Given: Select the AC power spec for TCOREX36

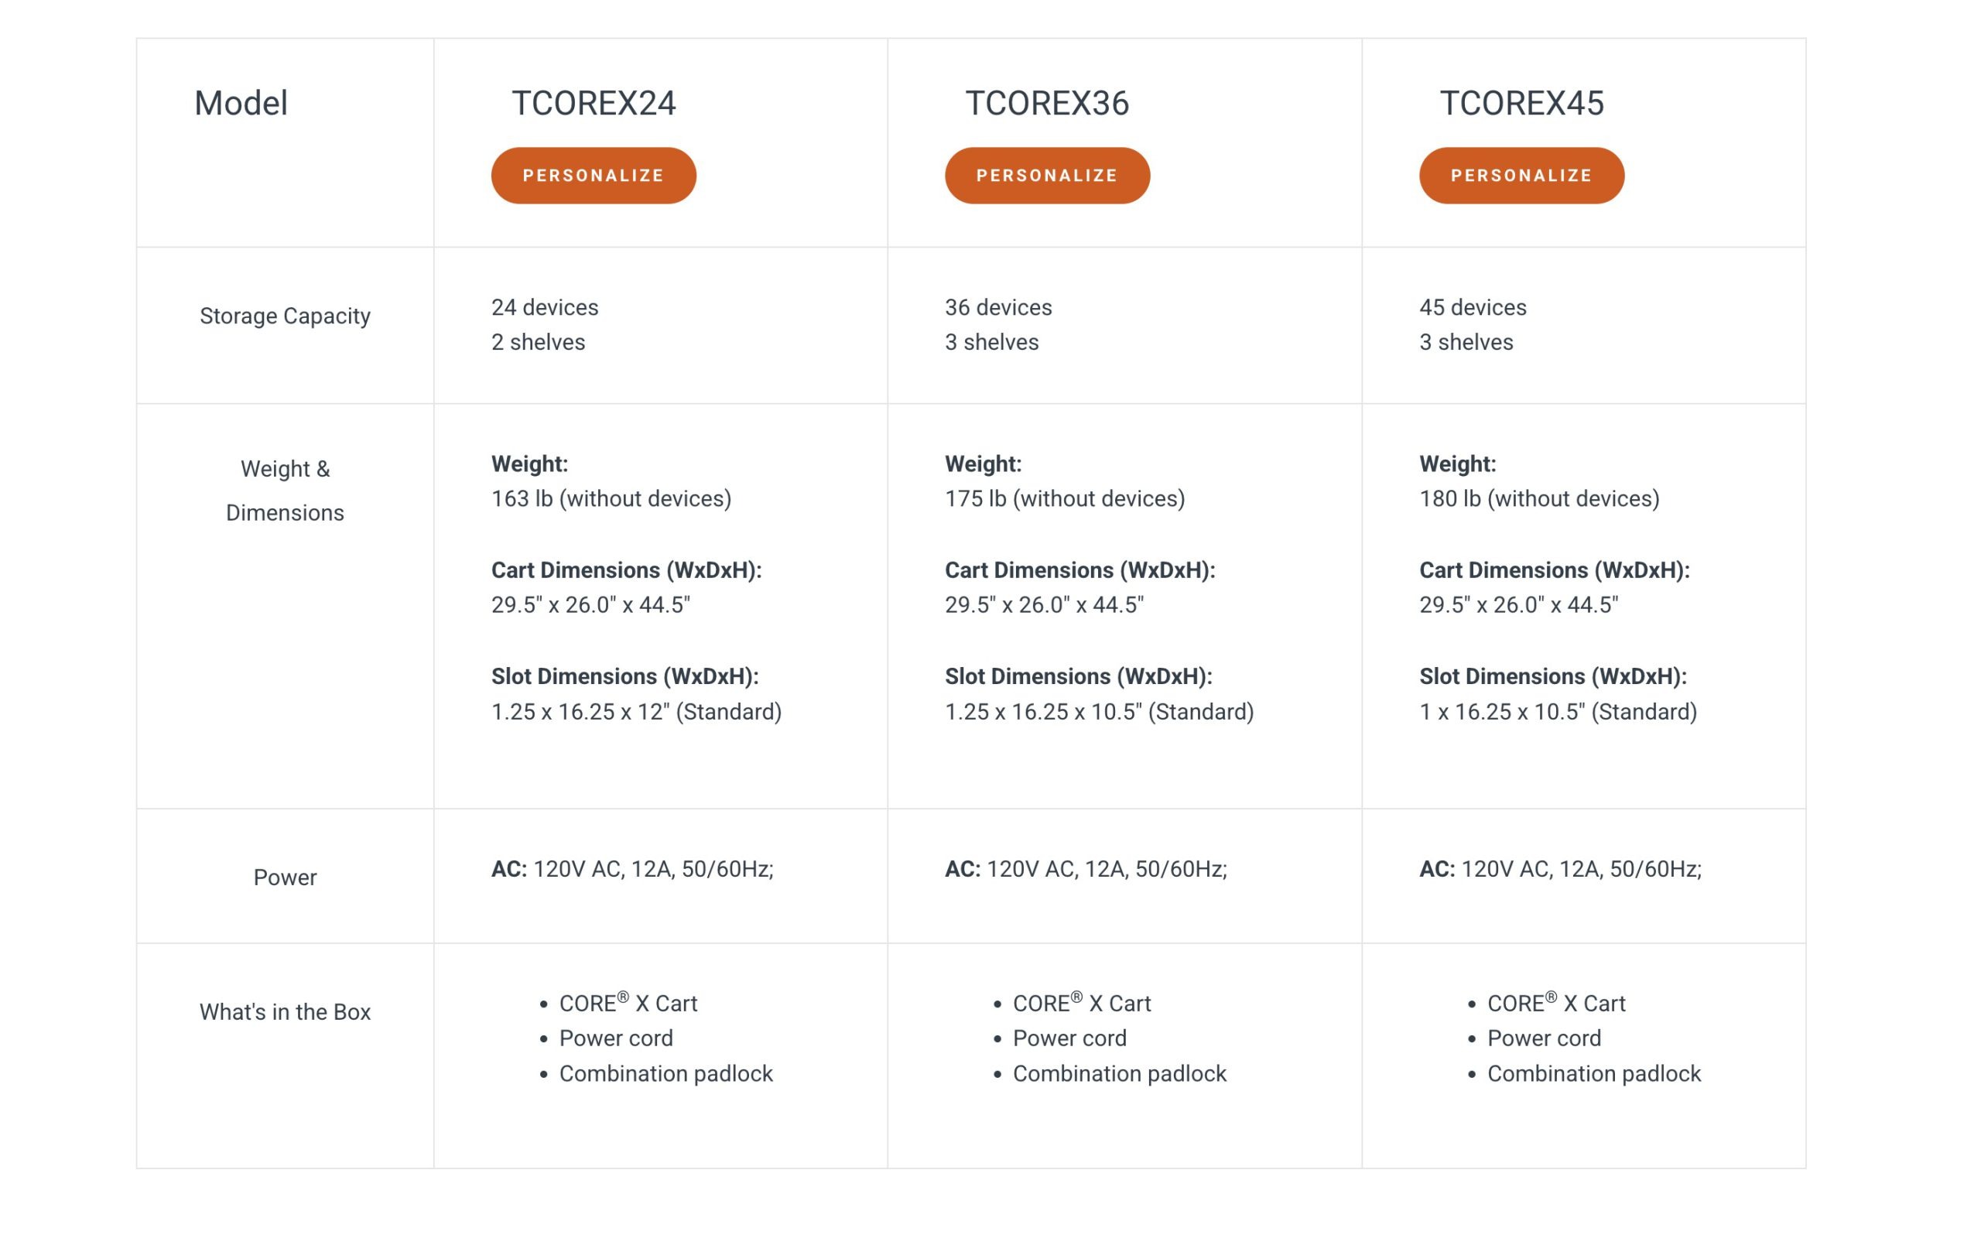Looking at the screenshot, I should point(1085,869).
